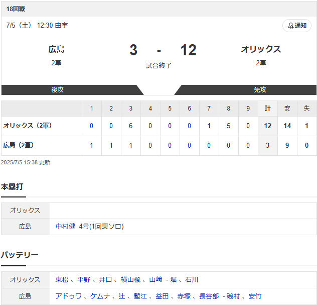Click the large score 12 in header

pyautogui.click(x=188, y=50)
